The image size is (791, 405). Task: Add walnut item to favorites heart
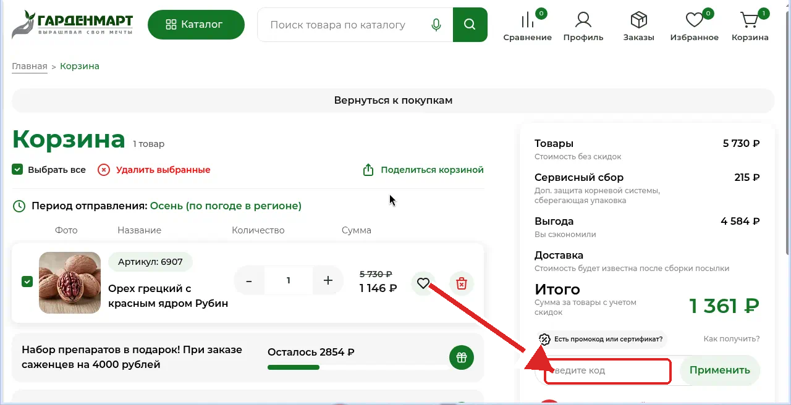423,283
